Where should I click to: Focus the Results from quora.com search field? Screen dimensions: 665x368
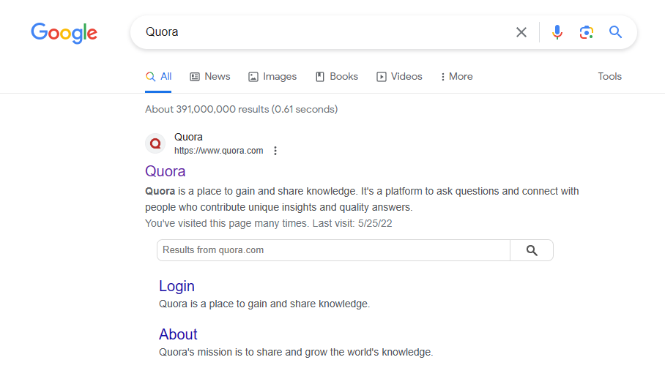pos(333,250)
